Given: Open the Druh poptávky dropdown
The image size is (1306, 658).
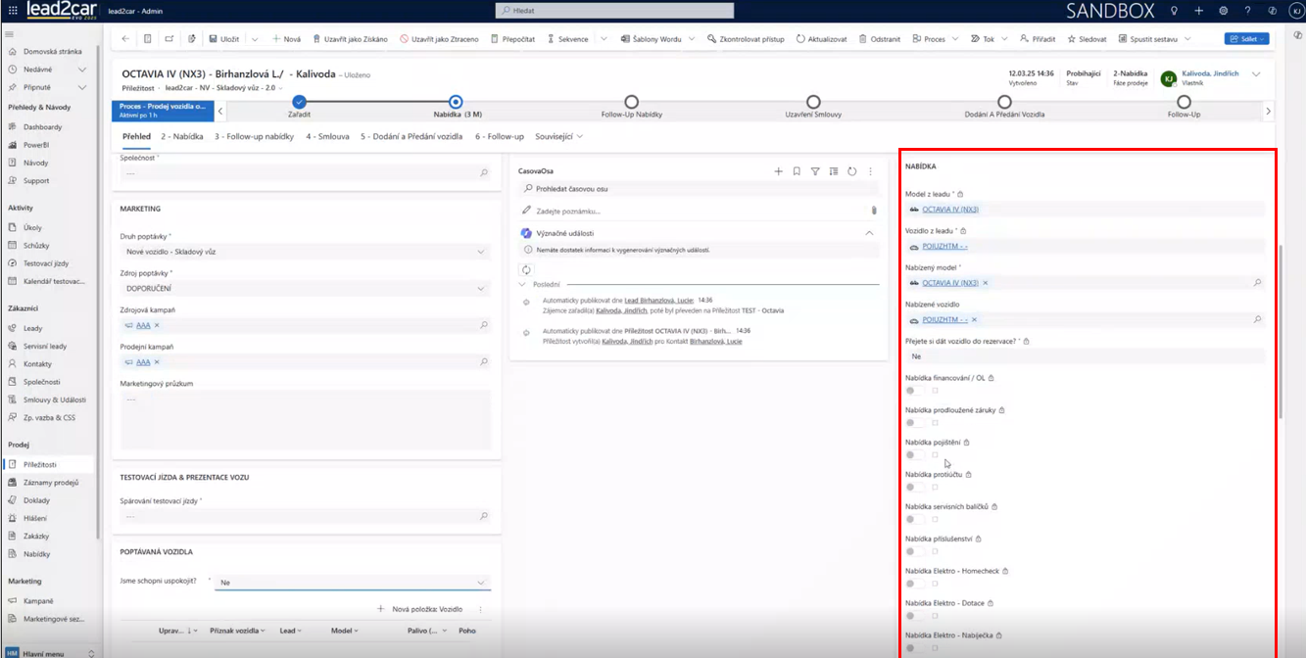Looking at the screenshot, I should [x=481, y=252].
